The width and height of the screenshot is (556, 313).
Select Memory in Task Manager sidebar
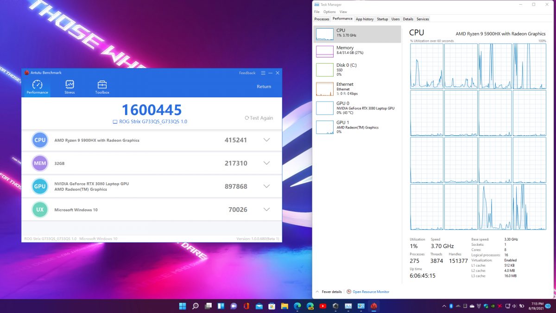pos(357,51)
